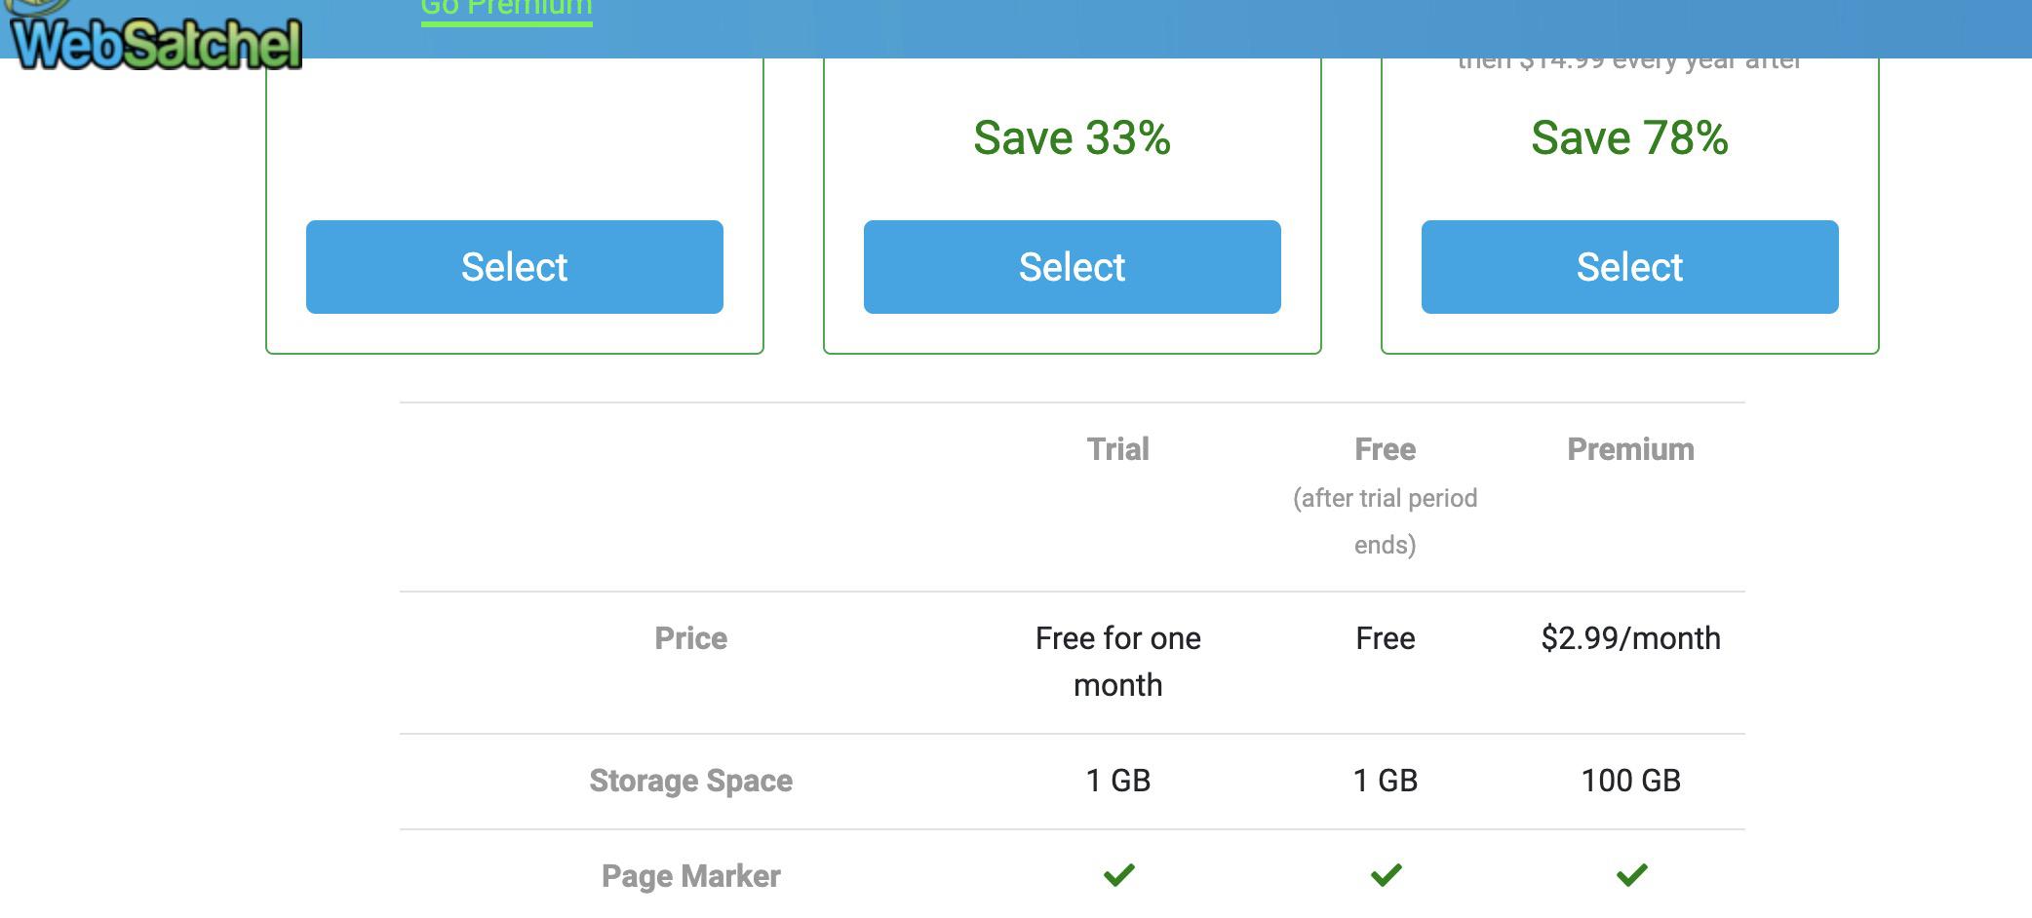Open the Go Premium nav link
This screenshot has height=918, width=2032.
point(506,8)
